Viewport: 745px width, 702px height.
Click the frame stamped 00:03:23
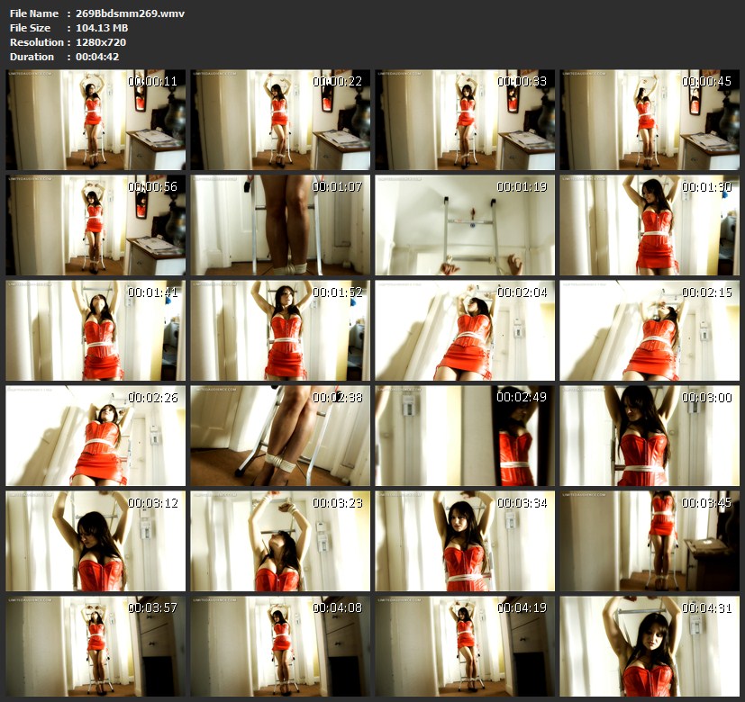coord(280,541)
